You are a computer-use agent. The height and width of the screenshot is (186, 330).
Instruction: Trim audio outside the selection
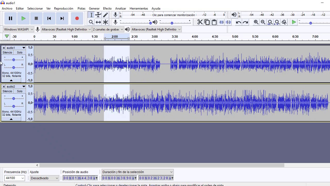point(221,22)
